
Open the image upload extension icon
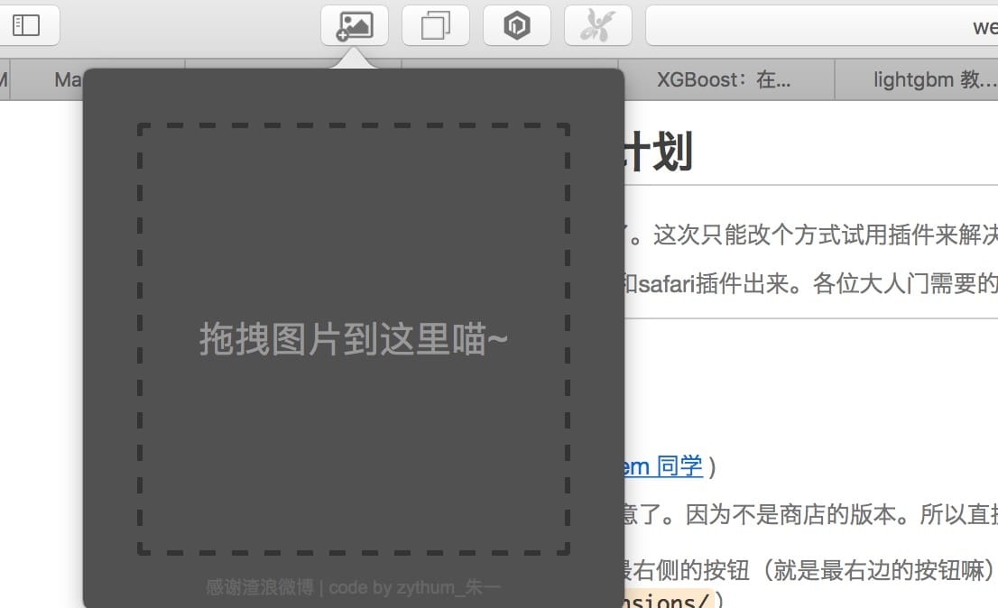355,25
